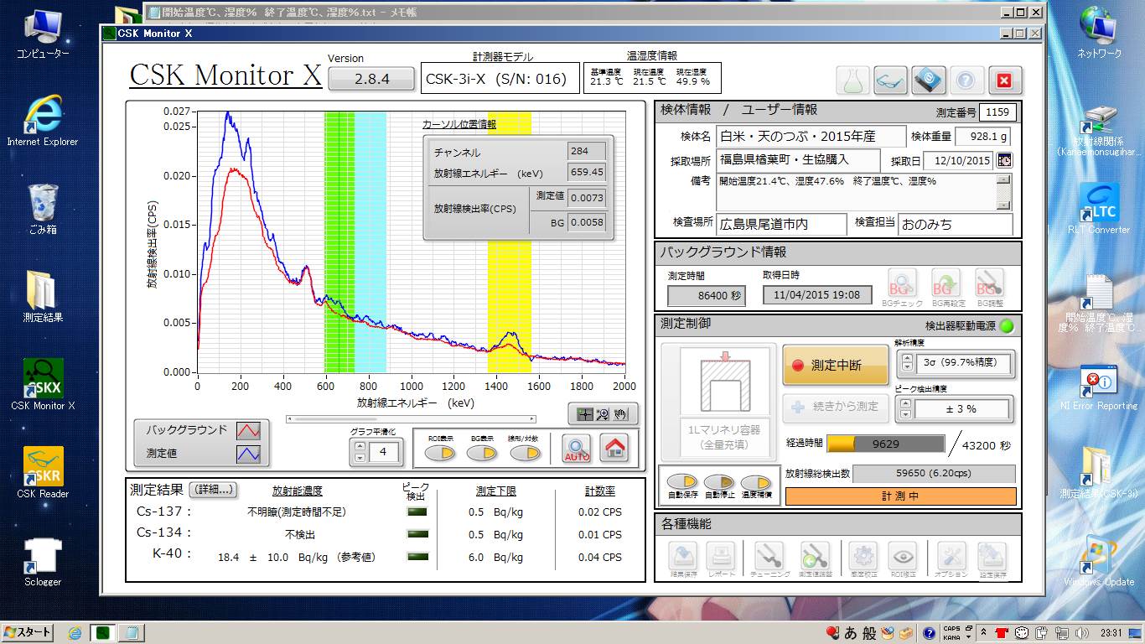The image size is (1145, 644).
Task: Select the zoom magnifier graph tool
Action: click(602, 414)
